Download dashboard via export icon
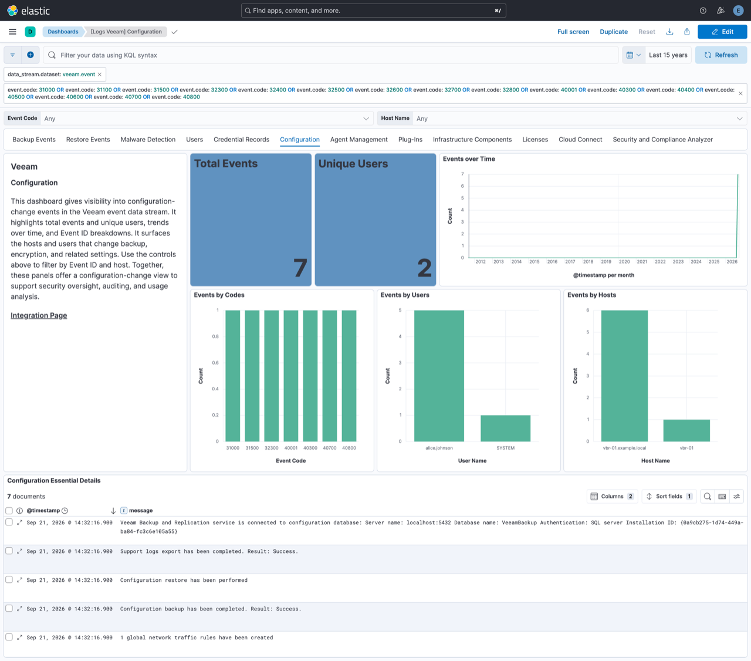The image size is (751, 661). pos(669,32)
